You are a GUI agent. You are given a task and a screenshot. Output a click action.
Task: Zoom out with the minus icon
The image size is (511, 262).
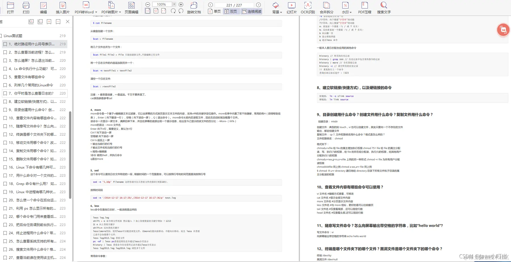[148, 5]
